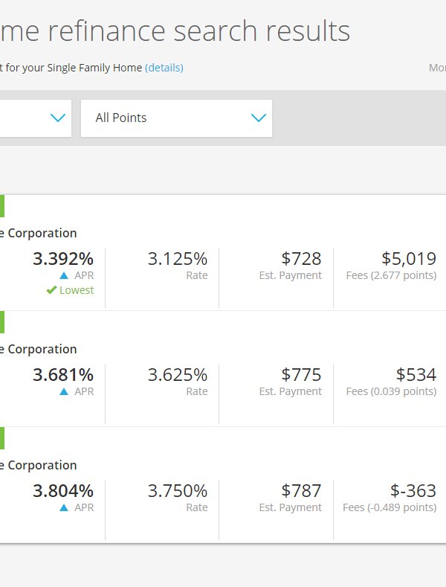446x587 pixels.
Task: Click the blue triangle beside the 3.392% APR
Action: tap(64, 275)
